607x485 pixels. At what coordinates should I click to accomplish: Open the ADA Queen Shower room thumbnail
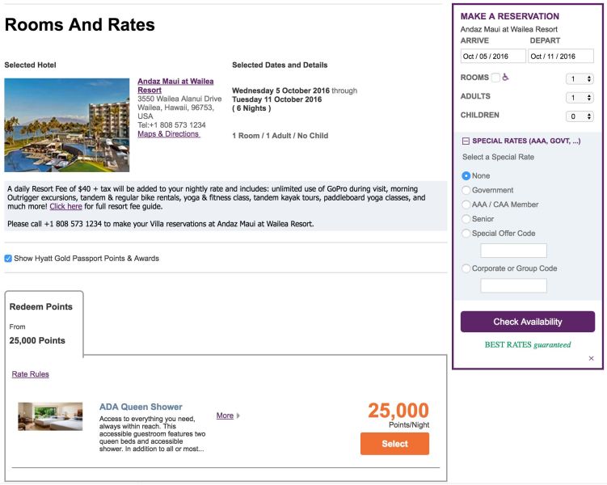pos(50,416)
